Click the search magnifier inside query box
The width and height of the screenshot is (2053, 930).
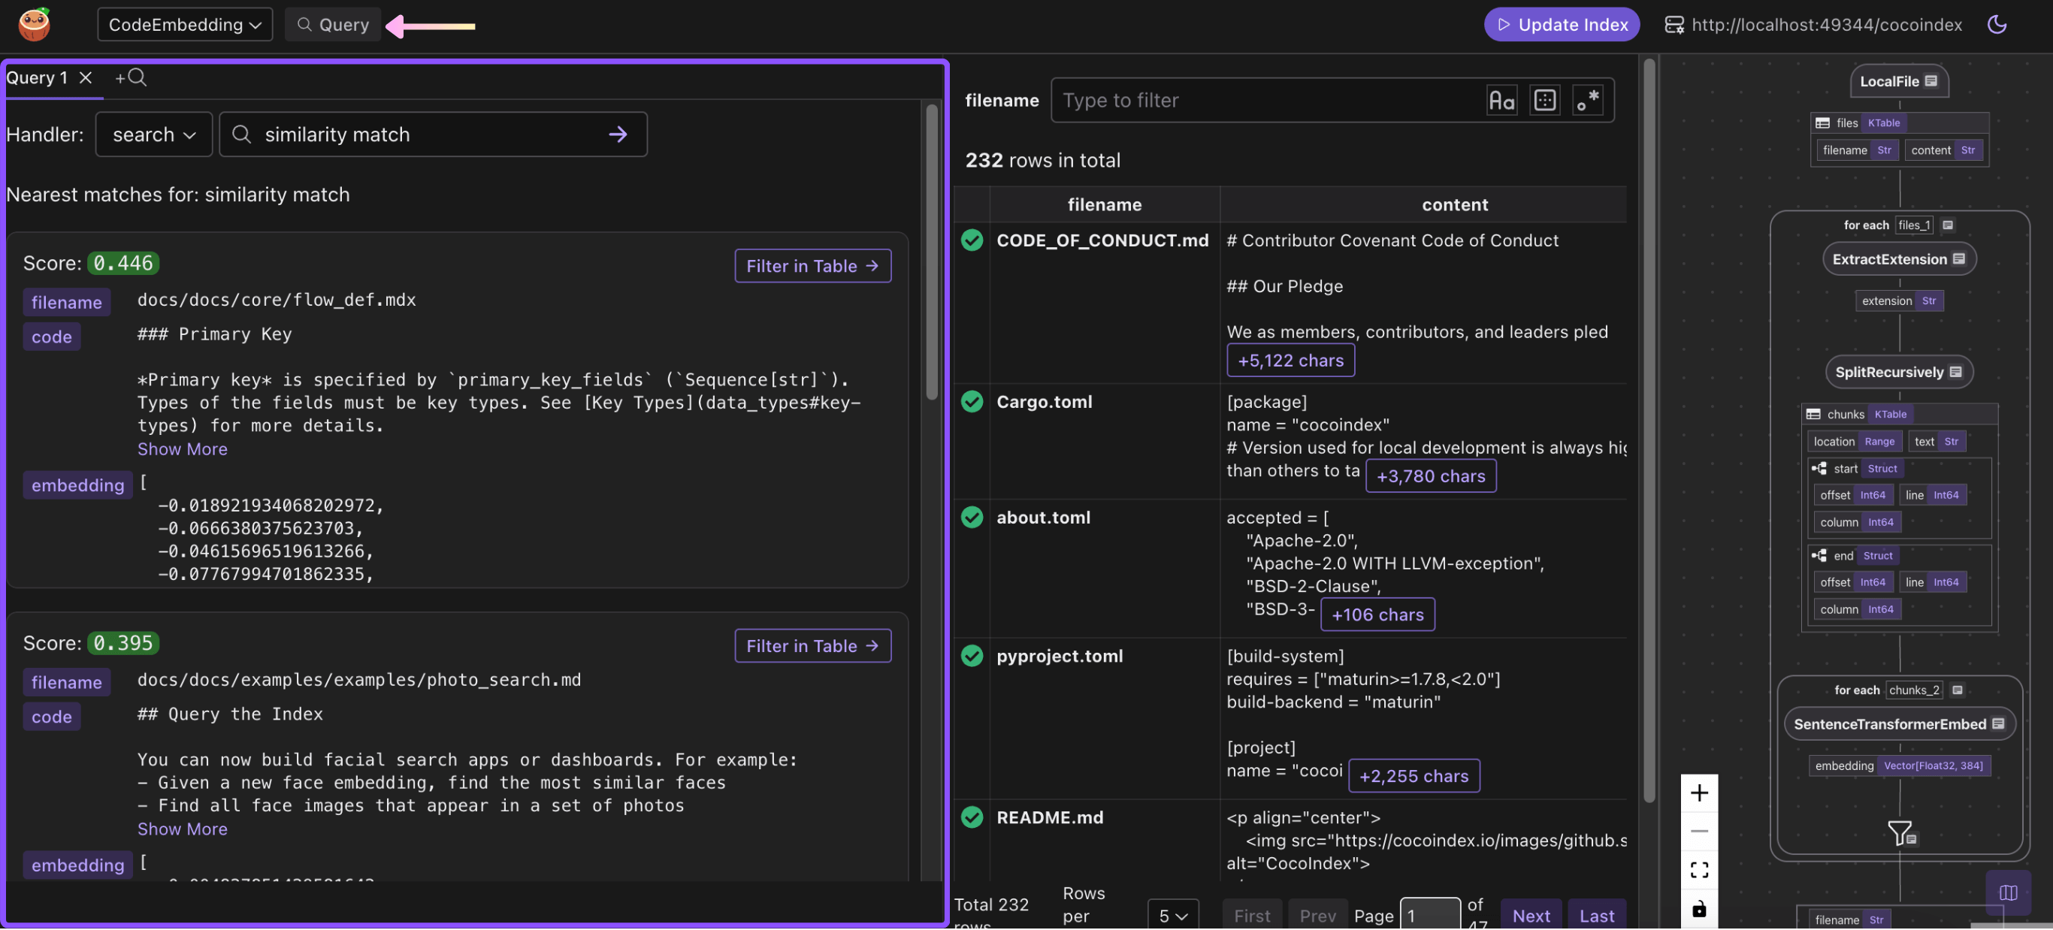pos(241,134)
